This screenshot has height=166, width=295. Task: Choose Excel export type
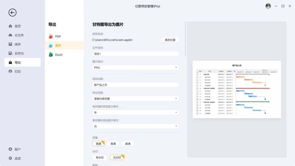[59, 55]
